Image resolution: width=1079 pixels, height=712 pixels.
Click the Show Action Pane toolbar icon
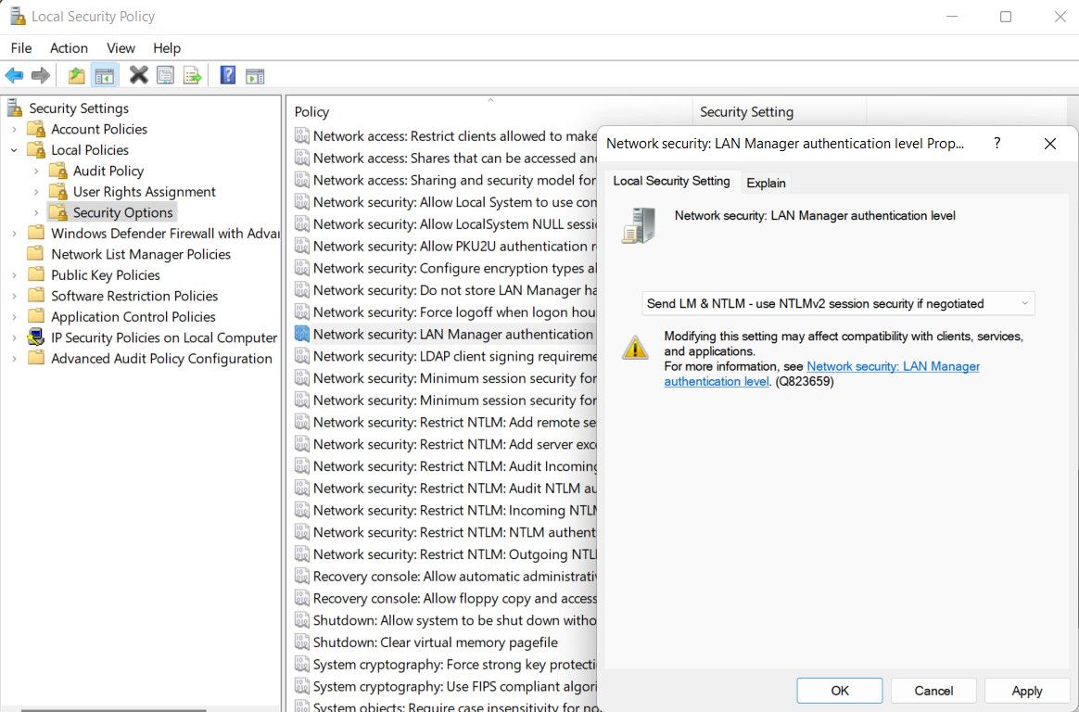click(x=255, y=74)
